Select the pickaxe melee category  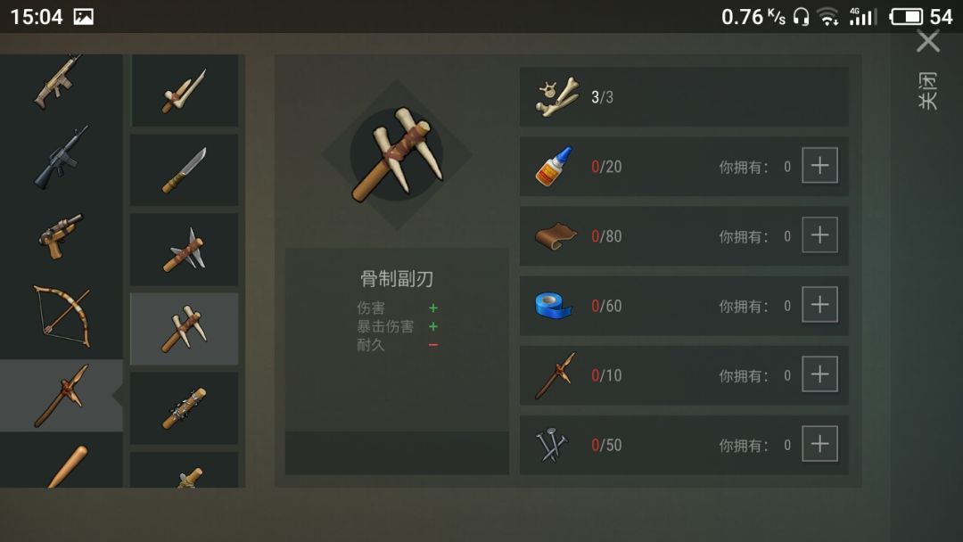click(62, 395)
